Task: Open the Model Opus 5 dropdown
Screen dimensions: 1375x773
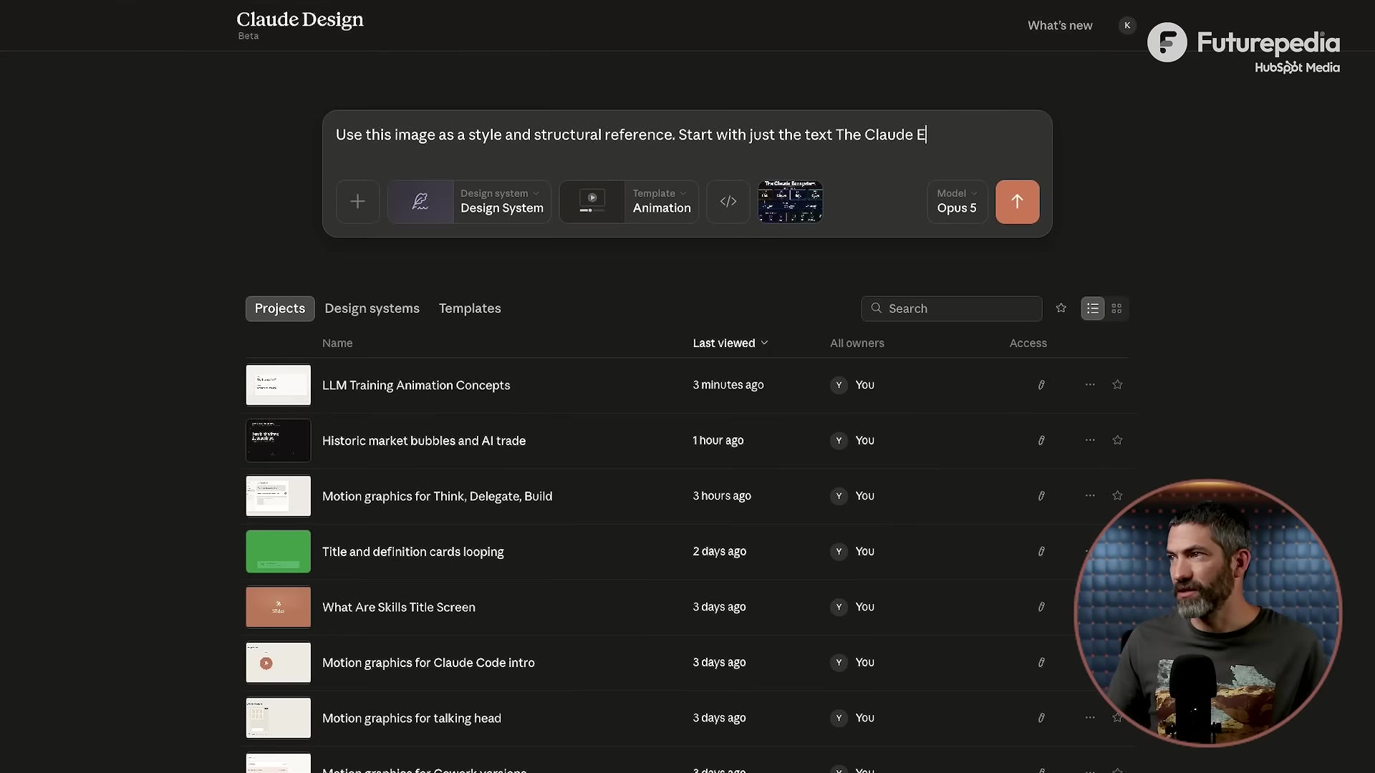Action: coord(957,202)
